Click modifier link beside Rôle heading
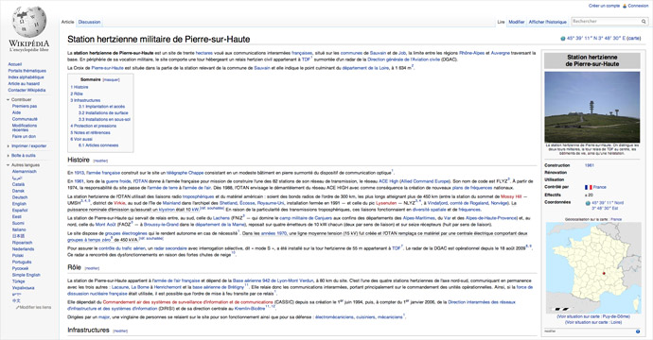 (x=92, y=268)
